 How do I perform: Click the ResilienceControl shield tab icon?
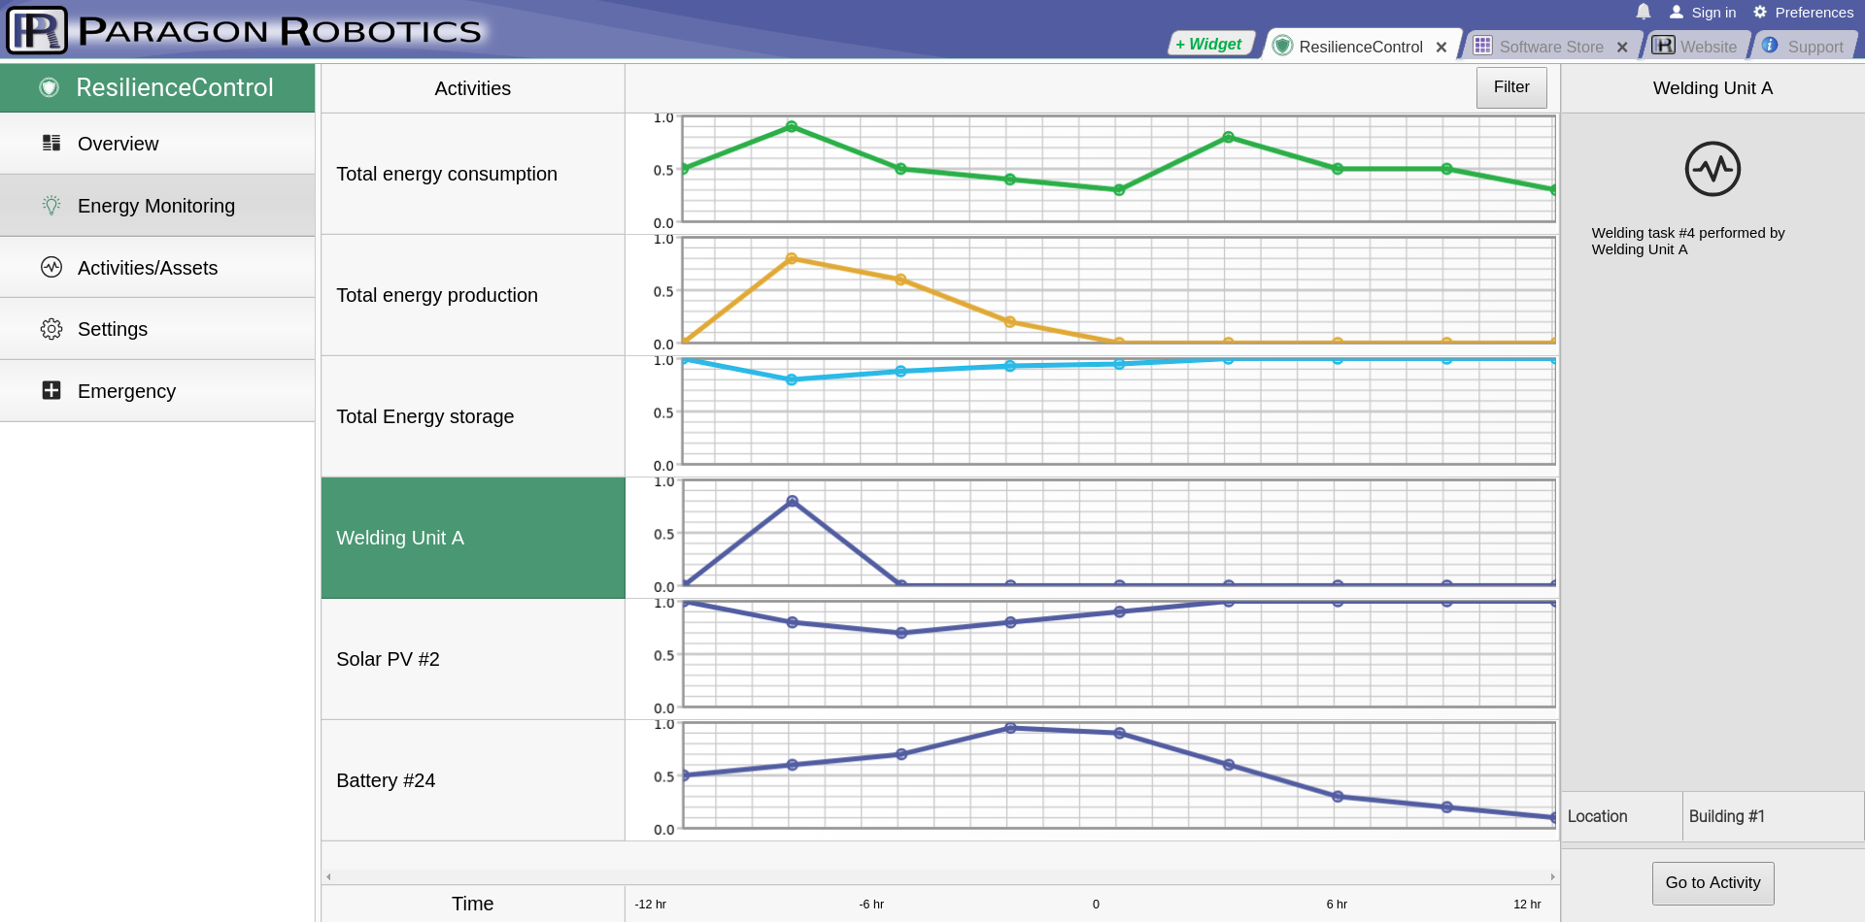click(x=1282, y=46)
